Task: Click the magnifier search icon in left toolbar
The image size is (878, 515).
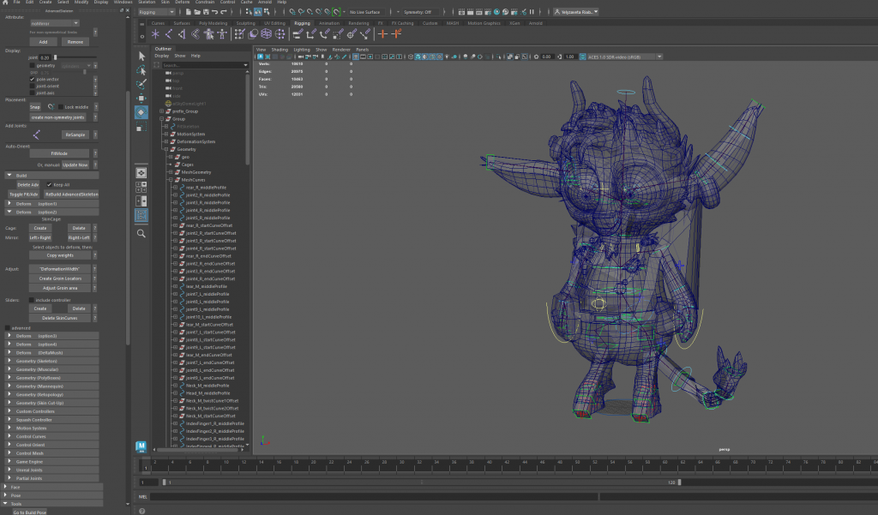Action: [x=142, y=232]
